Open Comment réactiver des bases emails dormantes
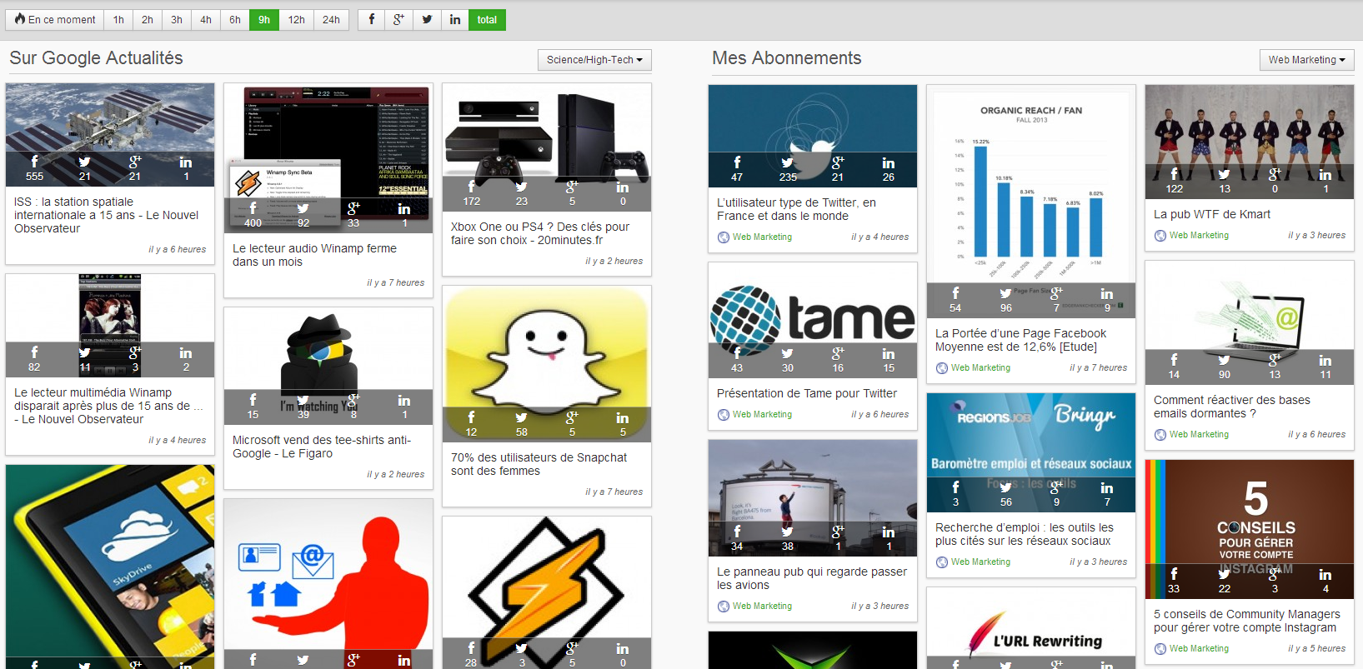 coord(1231,407)
